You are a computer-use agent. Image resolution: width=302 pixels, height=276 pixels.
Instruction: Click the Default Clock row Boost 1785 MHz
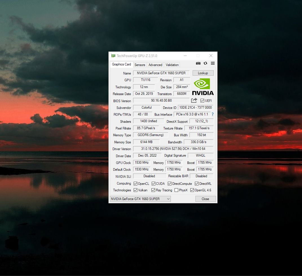pyautogui.click(x=205, y=169)
